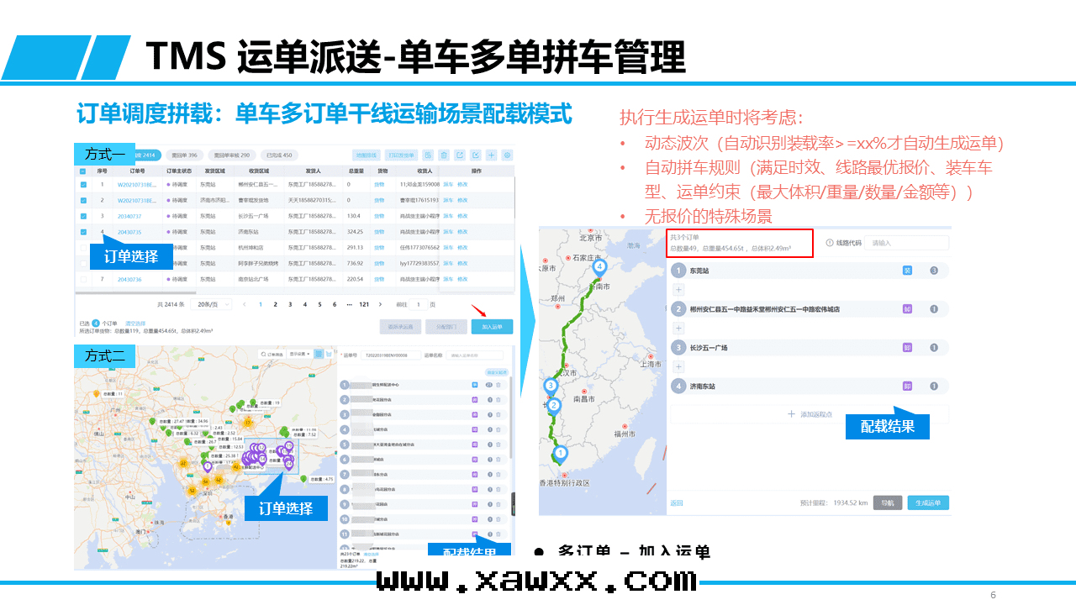The width and height of the screenshot is (1076, 605).
Task: Click the 卸 unload icon on 长沙五一广场 row
Action: [907, 348]
